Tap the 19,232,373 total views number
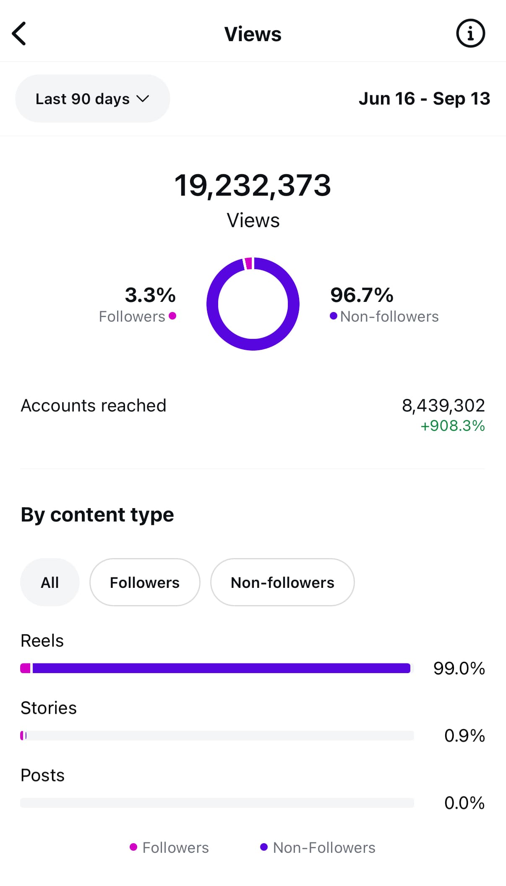This screenshot has width=506, height=886. (253, 185)
